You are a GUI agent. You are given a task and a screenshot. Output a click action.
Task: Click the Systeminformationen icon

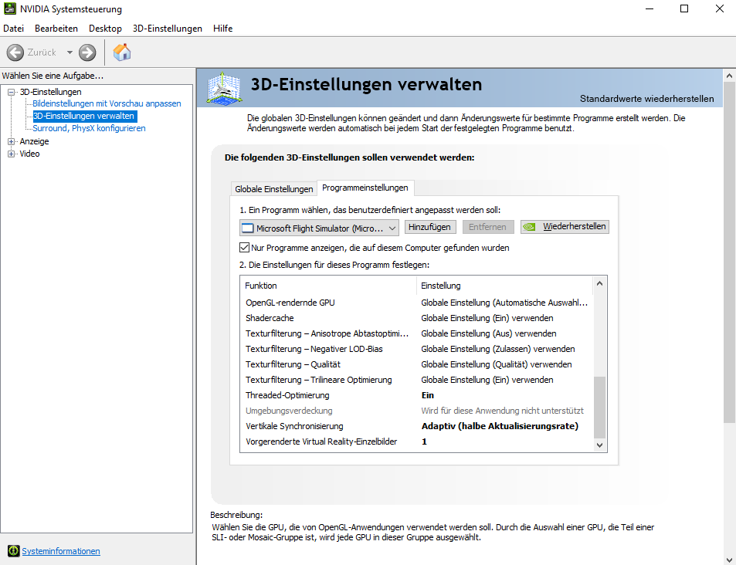tap(14, 551)
